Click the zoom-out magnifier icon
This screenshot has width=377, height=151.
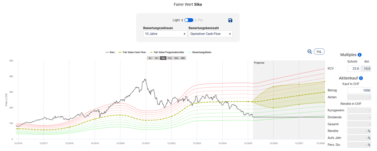[x=310, y=52]
